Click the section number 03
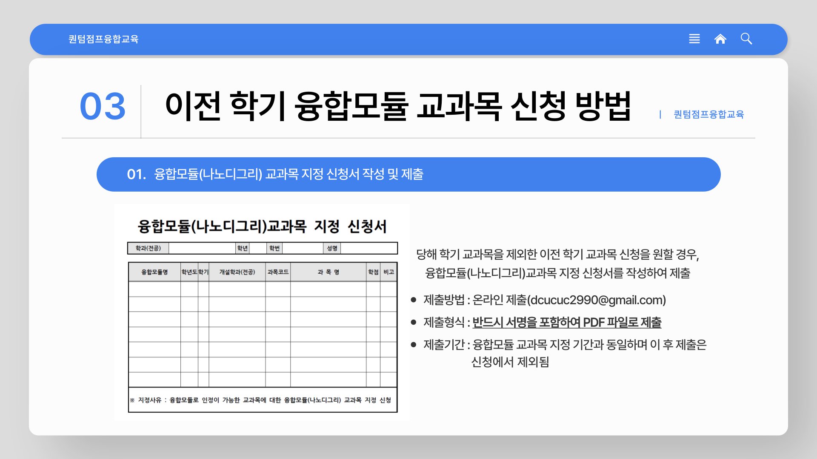The image size is (817, 459). [103, 106]
